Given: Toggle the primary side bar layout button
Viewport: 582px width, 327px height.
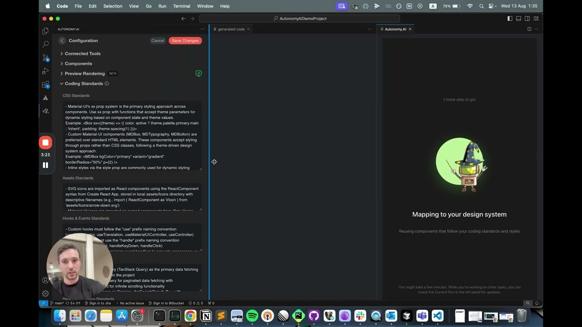Looking at the screenshot, I should [x=510, y=19].
